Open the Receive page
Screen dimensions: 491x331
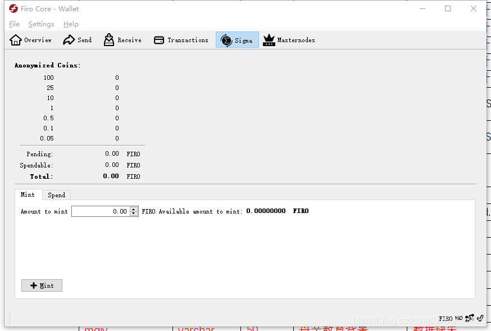pyautogui.click(x=122, y=40)
